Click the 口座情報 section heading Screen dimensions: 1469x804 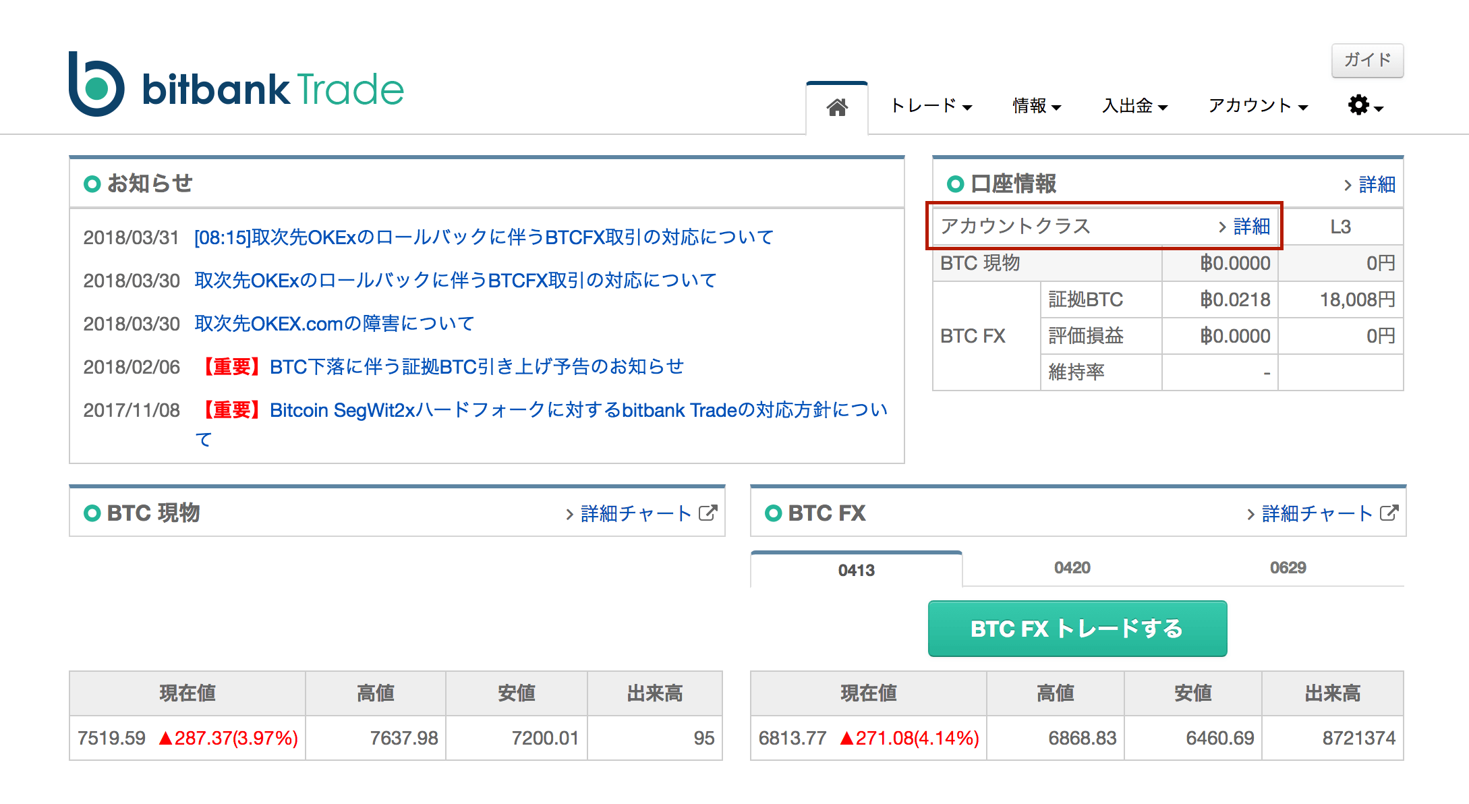1013,184
